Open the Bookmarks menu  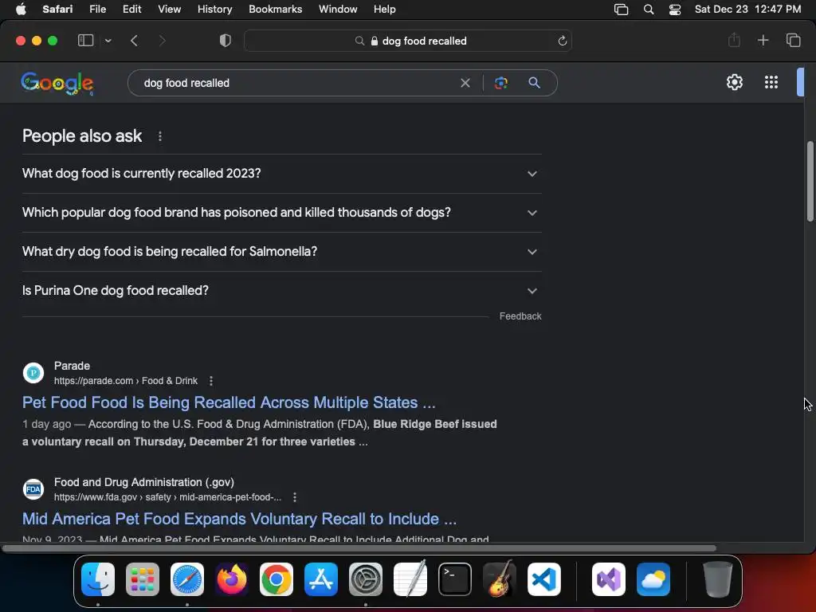click(275, 10)
